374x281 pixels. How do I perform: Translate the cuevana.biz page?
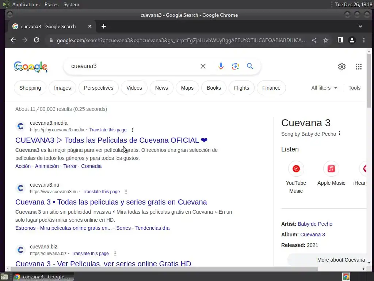point(90,254)
